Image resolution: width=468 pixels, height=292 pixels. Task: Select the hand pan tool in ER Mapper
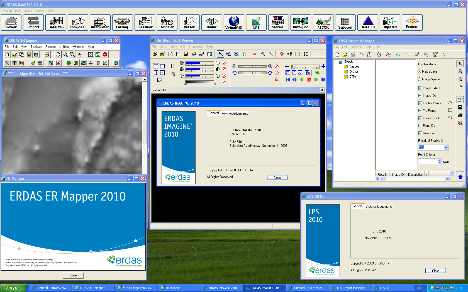tap(58, 55)
